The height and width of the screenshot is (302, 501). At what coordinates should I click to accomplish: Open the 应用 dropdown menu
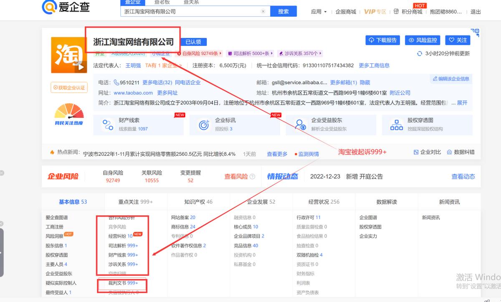click(318, 12)
